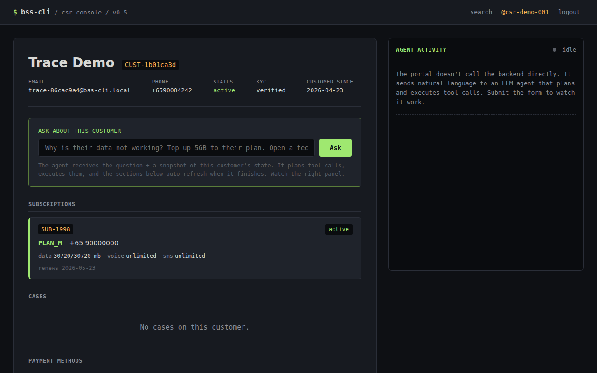Click the active STATUS value
The height and width of the screenshot is (373, 597).
point(224,90)
